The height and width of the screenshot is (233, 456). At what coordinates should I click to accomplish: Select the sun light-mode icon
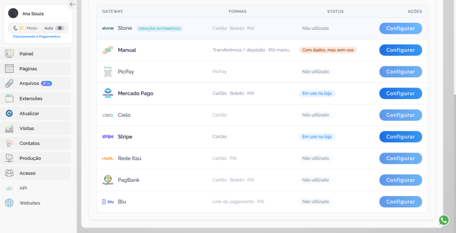pos(21,28)
